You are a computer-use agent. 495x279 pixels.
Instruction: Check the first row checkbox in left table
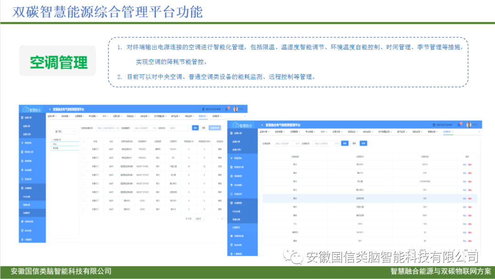tap(84, 149)
